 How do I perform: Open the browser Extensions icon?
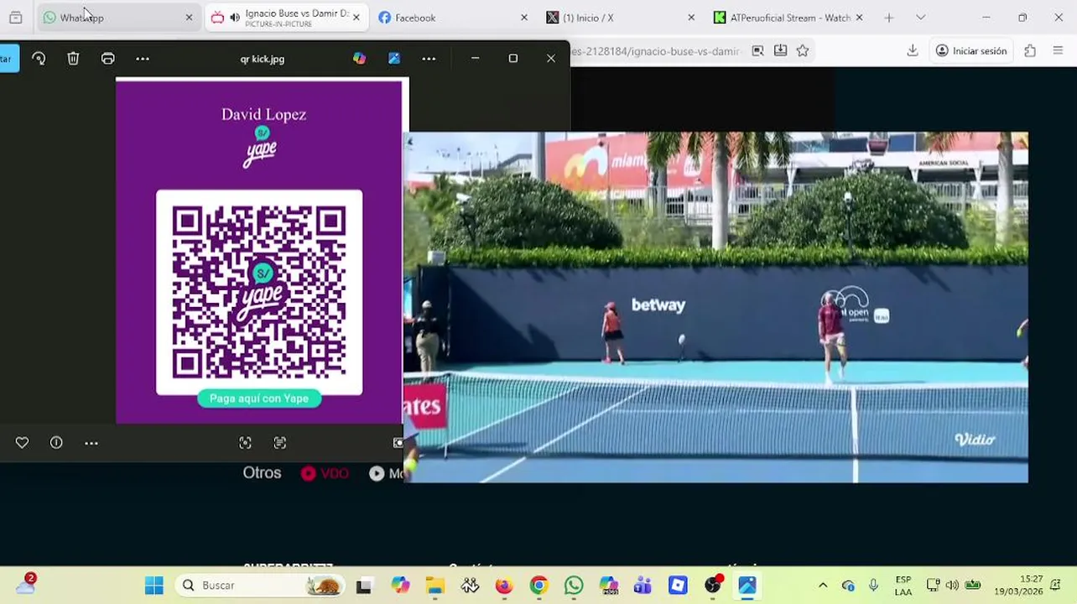coord(1030,51)
